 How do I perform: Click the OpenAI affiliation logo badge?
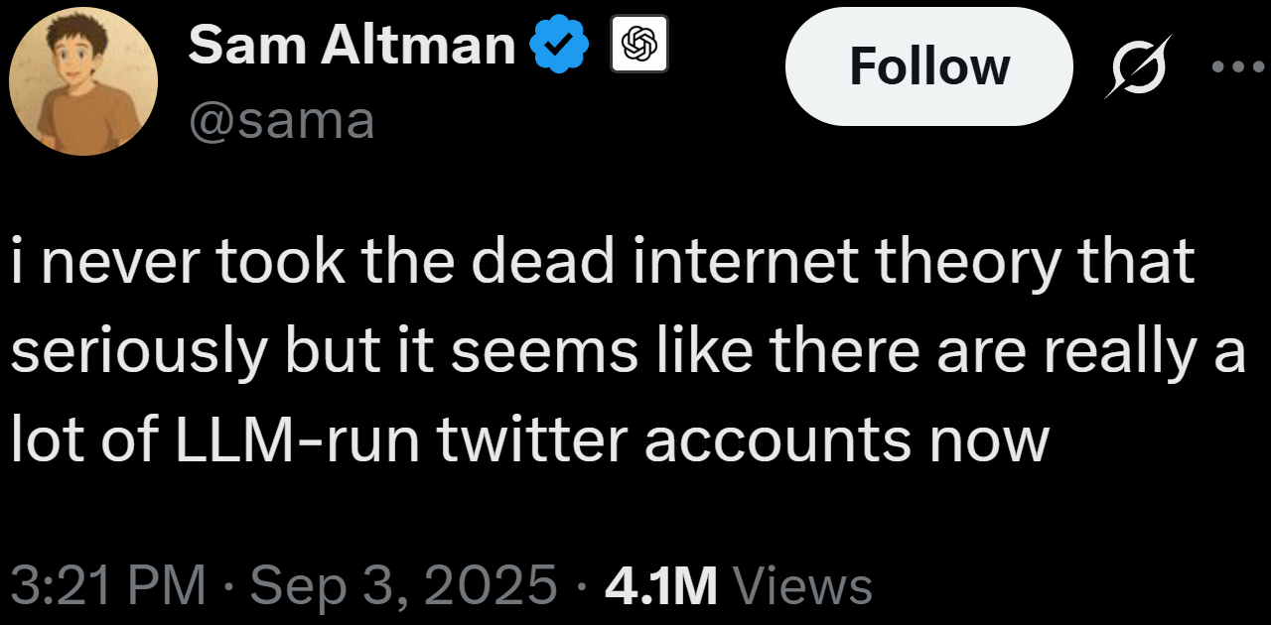pos(638,45)
